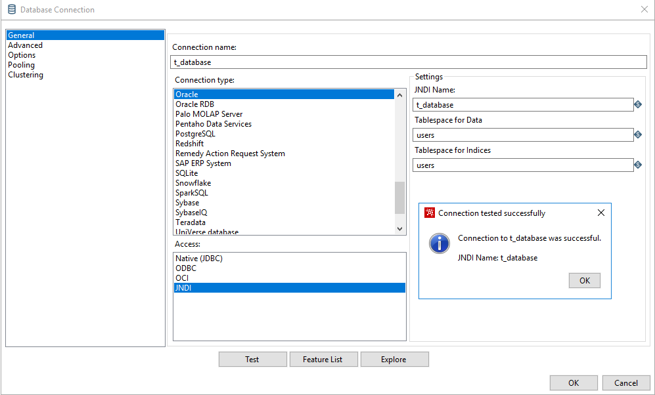Switch to the Pooling section
The image size is (655, 395).
(21, 65)
